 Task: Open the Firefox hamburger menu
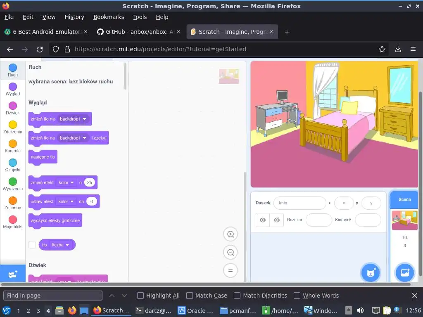[x=413, y=49]
